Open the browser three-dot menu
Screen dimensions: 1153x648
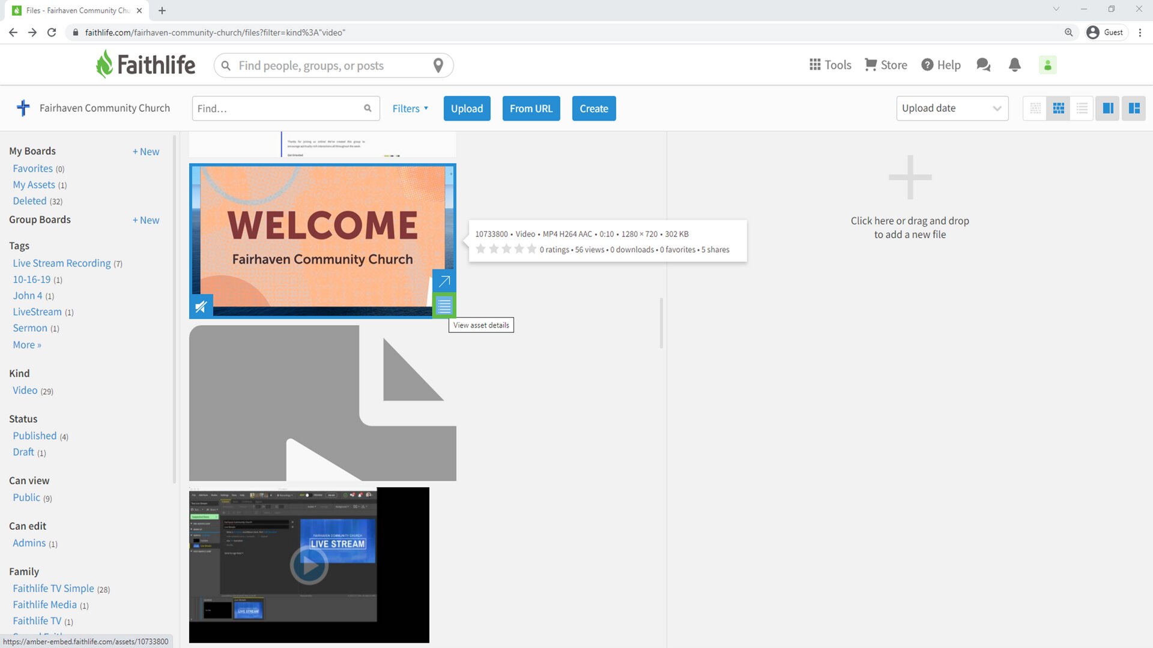tap(1140, 32)
